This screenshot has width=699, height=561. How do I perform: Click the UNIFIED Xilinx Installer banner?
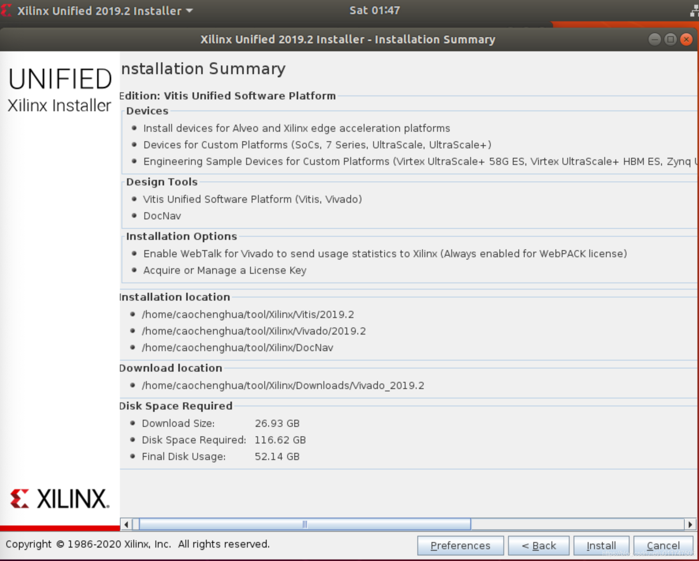(x=60, y=90)
